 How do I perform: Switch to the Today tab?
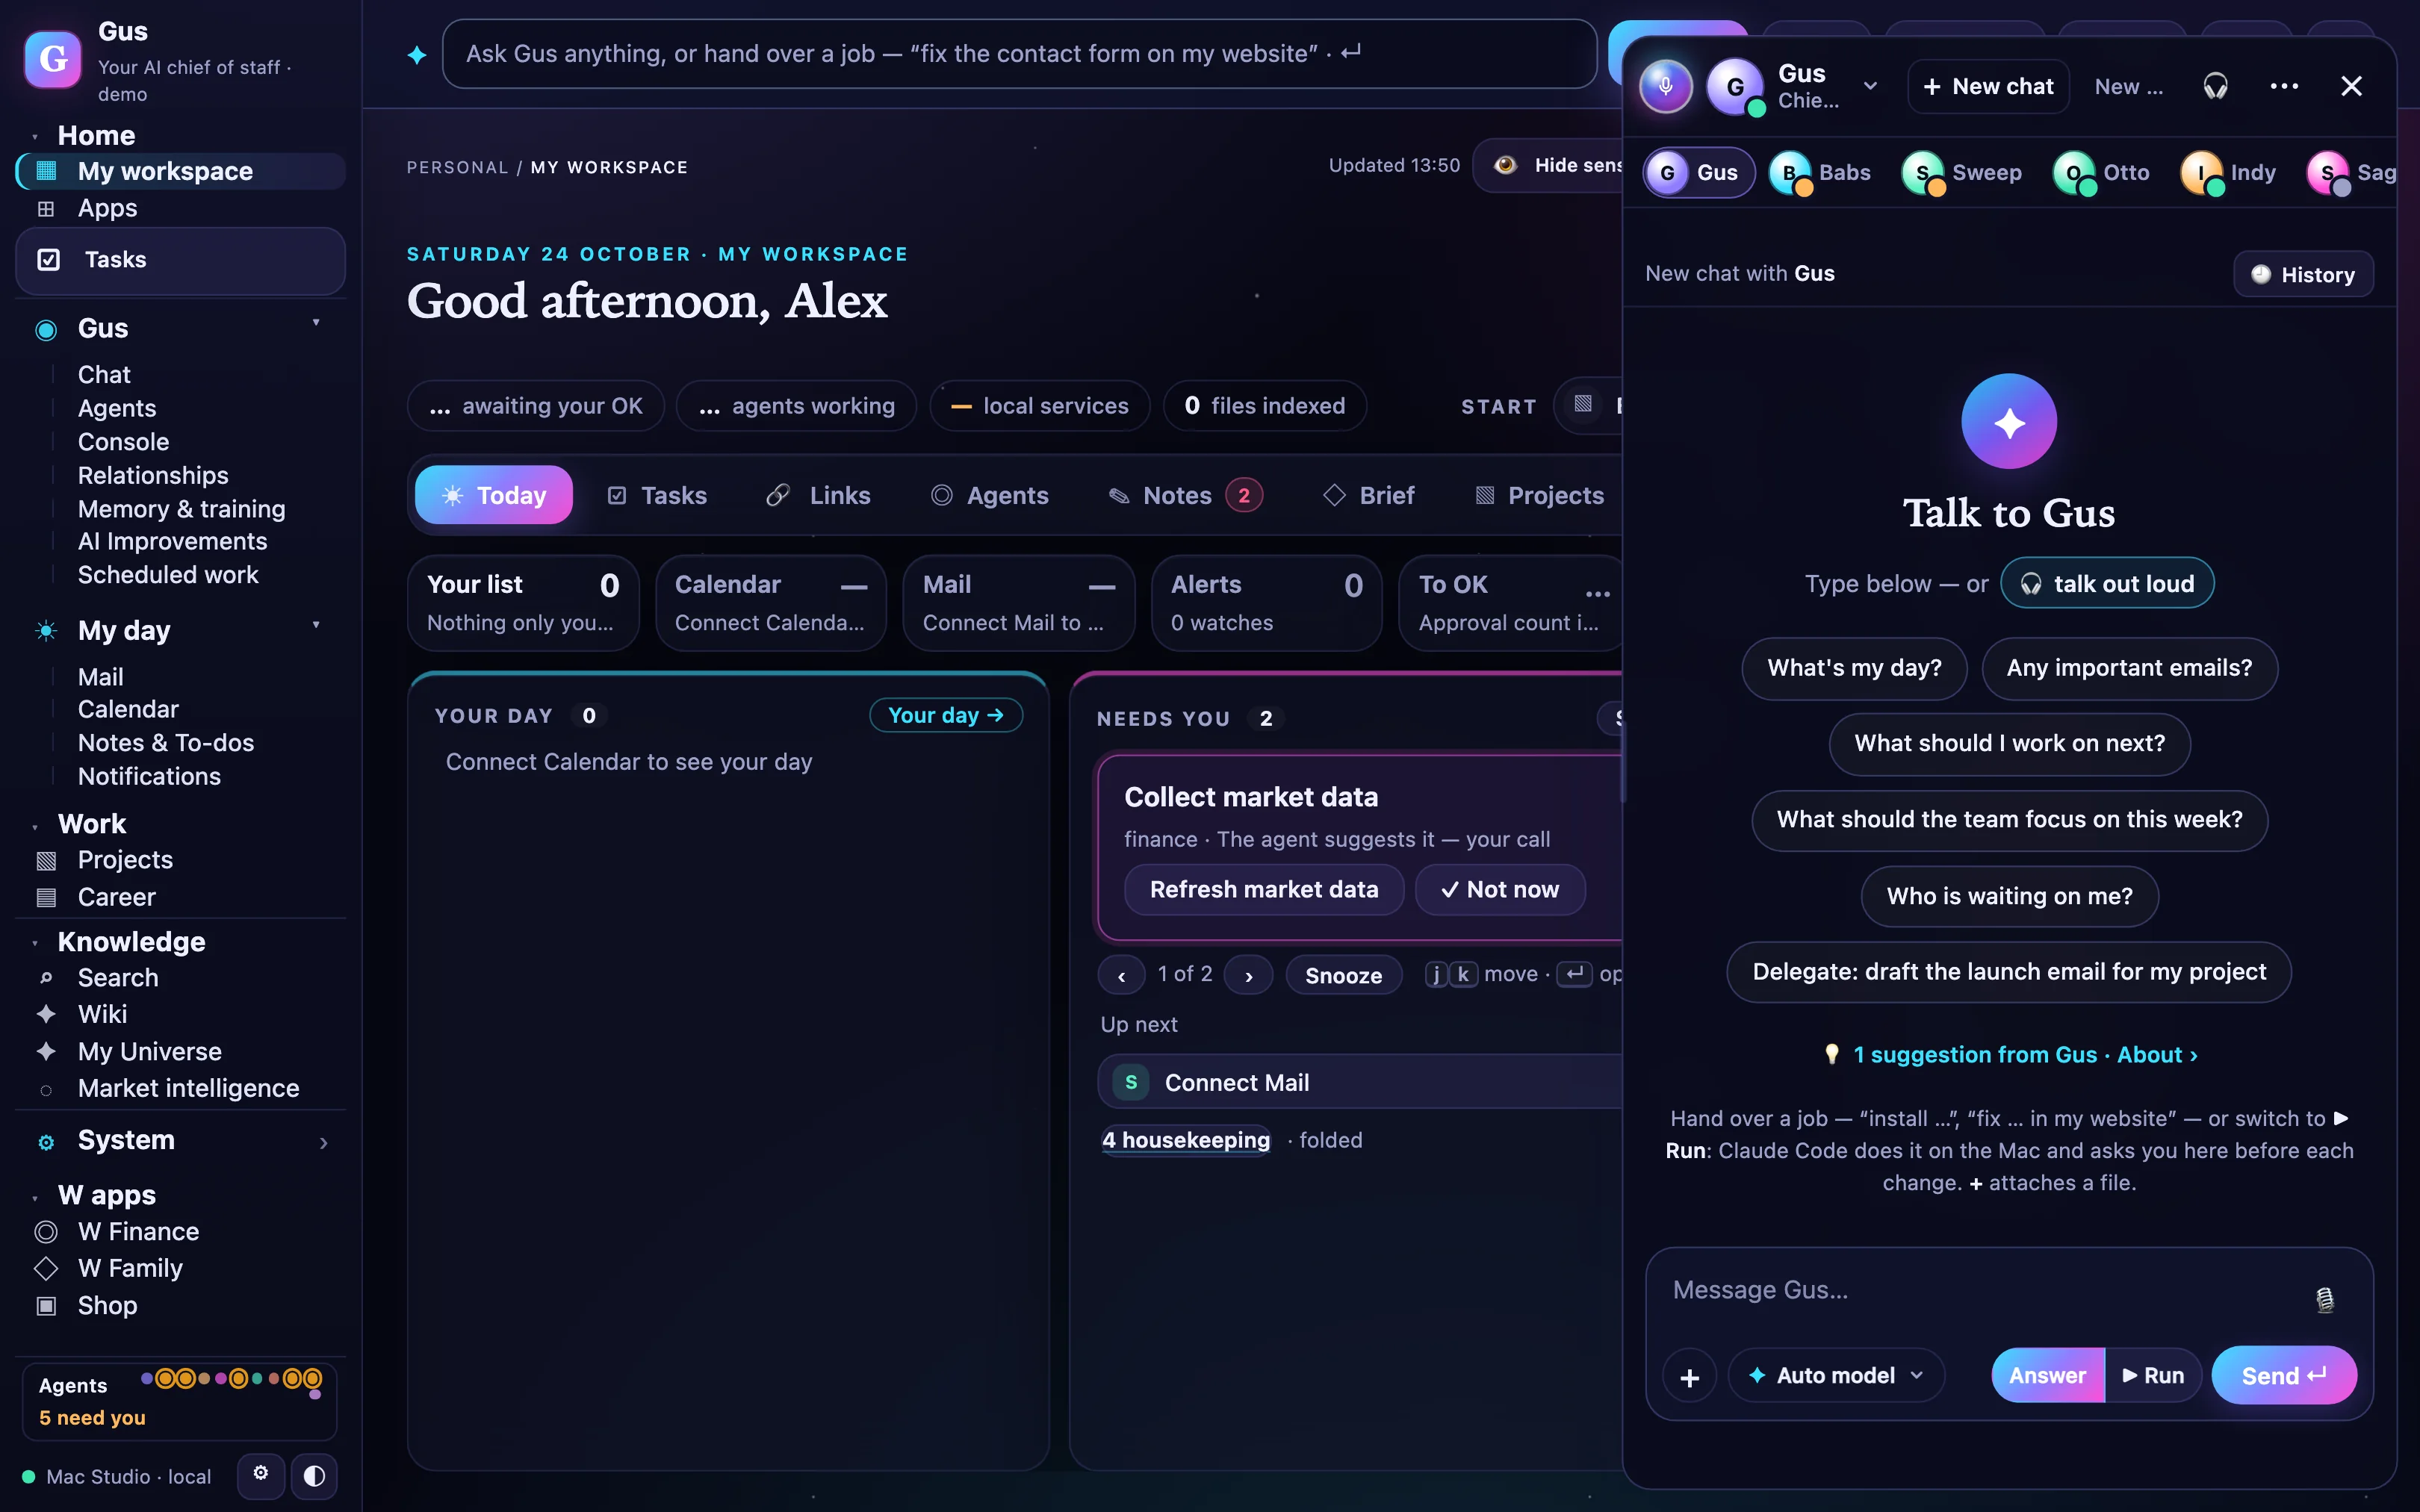[494, 495]
